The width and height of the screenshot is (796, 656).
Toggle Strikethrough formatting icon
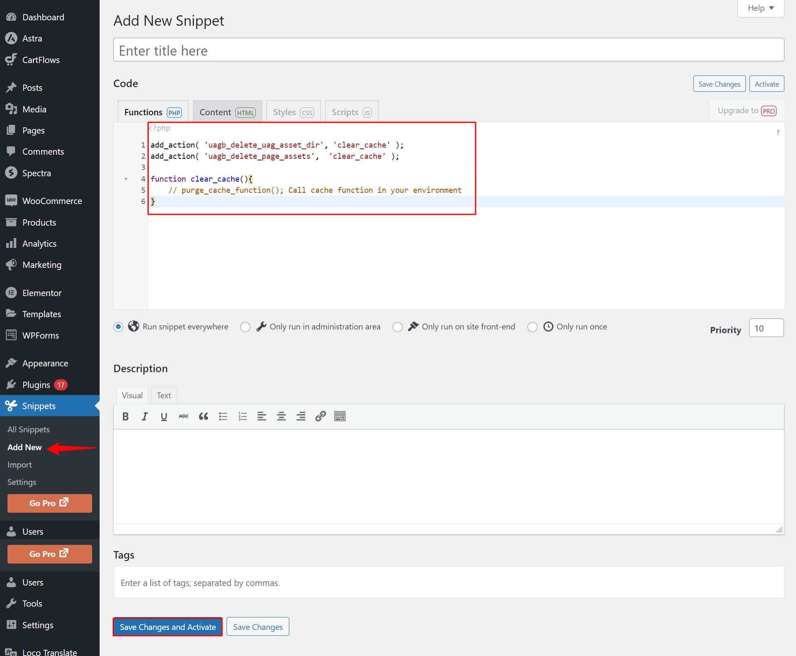point(183,416)
